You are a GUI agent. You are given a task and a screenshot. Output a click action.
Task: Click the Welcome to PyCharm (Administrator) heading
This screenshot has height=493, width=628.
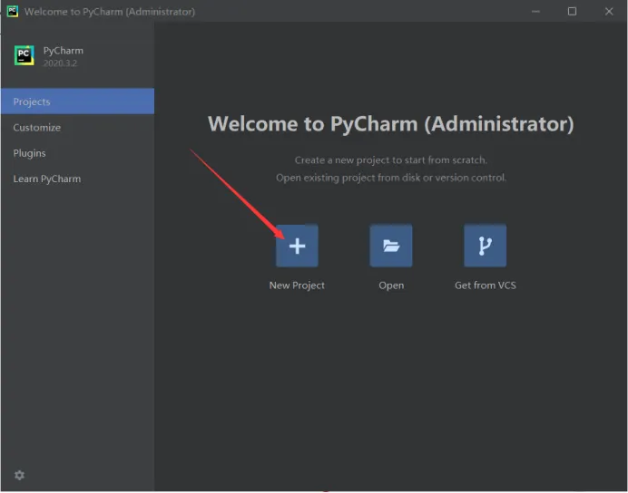click(x=391, y=123)
